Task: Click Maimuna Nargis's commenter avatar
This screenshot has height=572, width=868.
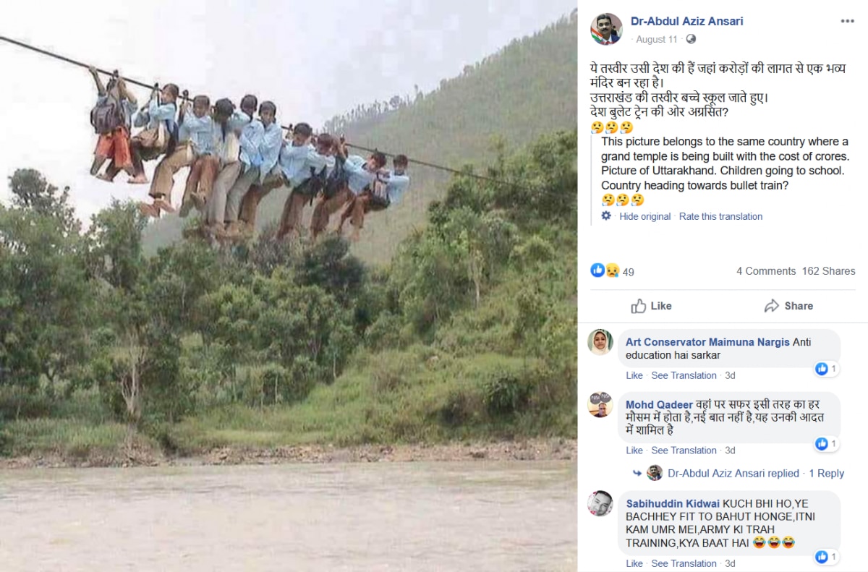Action: click(600, 342)
